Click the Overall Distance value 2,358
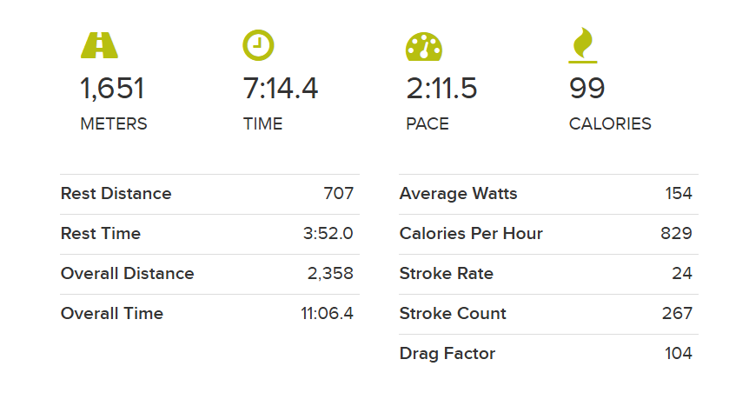The height and width of the screenshot is (406, 729). coord(330,274)
